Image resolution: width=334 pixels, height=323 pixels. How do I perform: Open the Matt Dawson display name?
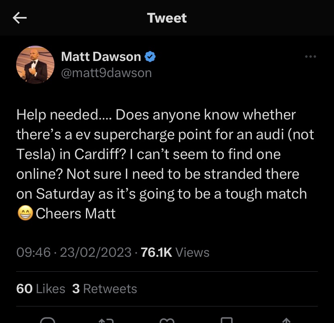[x=101, y=57]
